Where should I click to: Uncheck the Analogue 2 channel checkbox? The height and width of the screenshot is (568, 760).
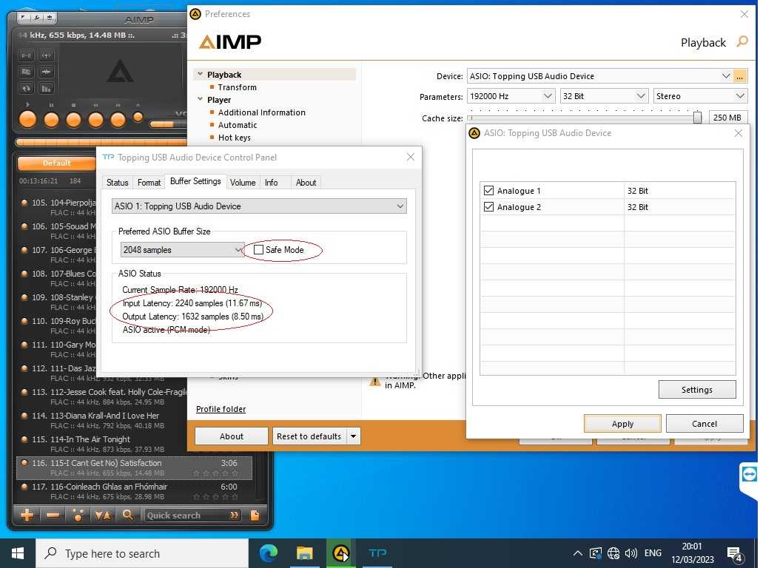488,207
